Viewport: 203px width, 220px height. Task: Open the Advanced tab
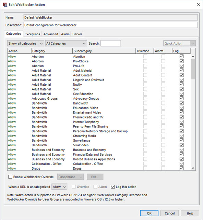coord(50,34)
